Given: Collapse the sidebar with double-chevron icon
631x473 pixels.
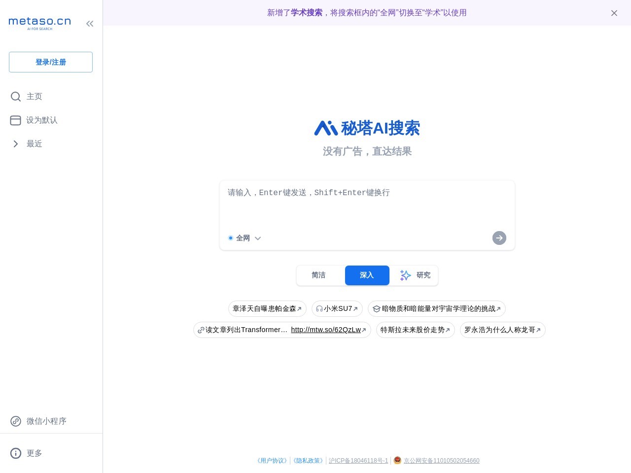Looking at the screenshot, I should click(90, 24).
